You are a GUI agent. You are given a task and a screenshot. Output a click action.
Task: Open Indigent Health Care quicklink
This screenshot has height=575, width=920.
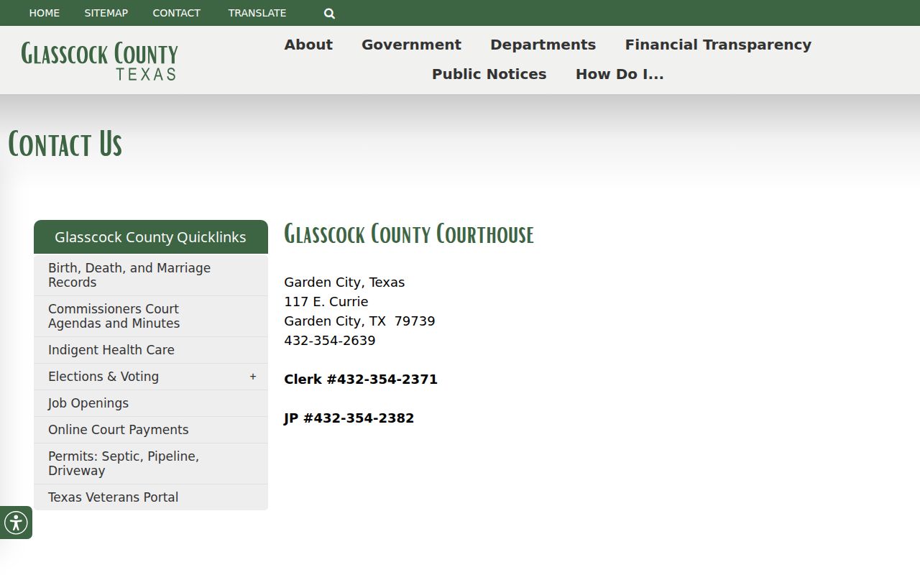(x=151, y=350)
